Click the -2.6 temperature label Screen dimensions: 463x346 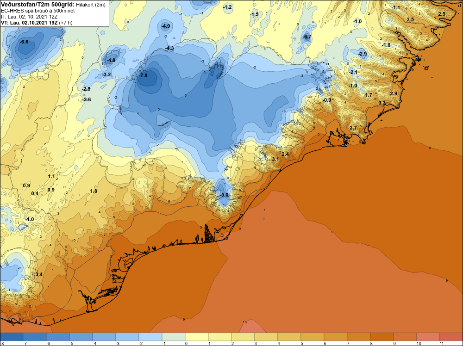87,99
